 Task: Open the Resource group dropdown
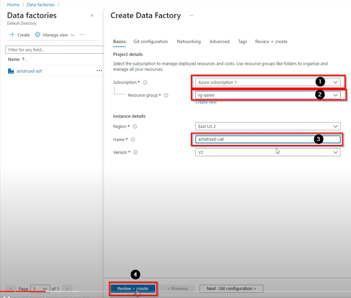click(x=268, y=95)
